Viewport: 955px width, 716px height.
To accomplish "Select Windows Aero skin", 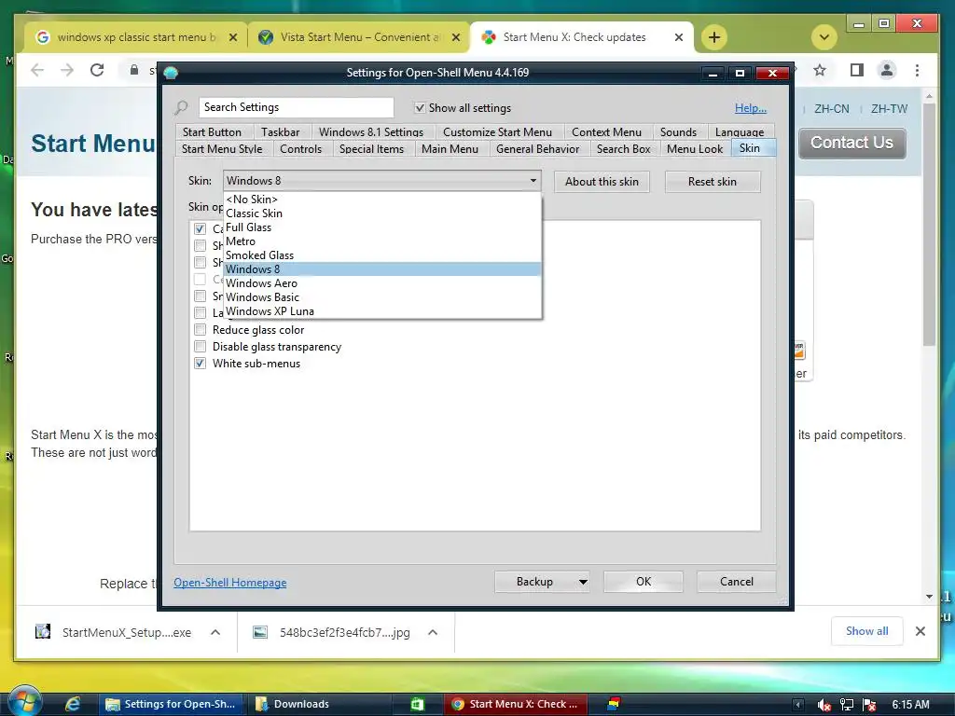I will tap(381, 283).
